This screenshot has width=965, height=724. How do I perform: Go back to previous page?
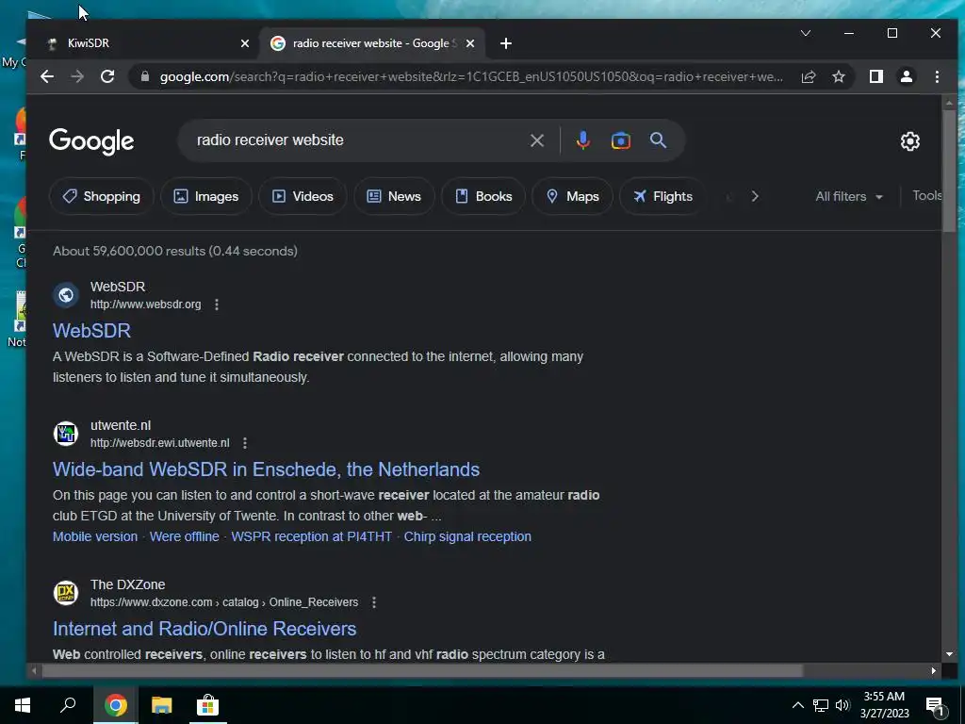tap(47, 76)
